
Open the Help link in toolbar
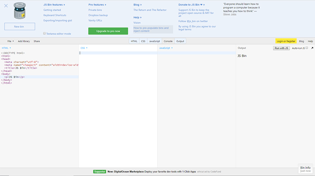(x=310, y=41)
